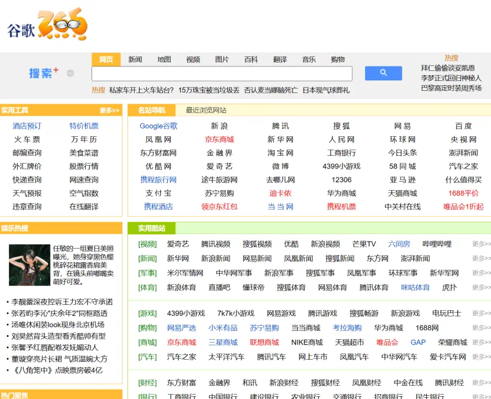Open the red 唯品会1折起 link
Screen dimensions: 491x399
463,207
